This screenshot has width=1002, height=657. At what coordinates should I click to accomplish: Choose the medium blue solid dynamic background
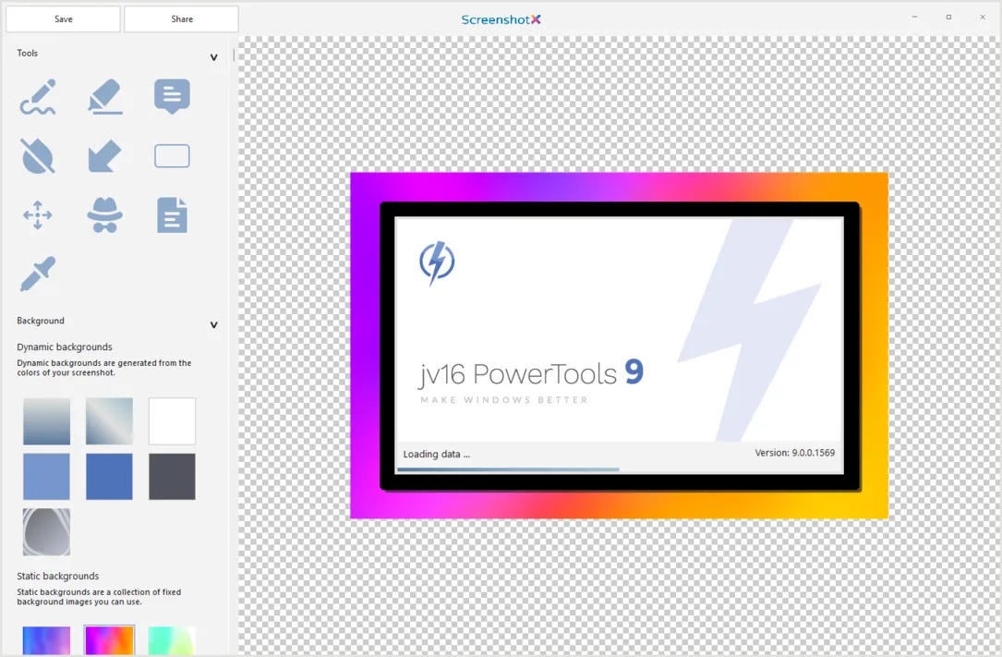coord(109,477)
